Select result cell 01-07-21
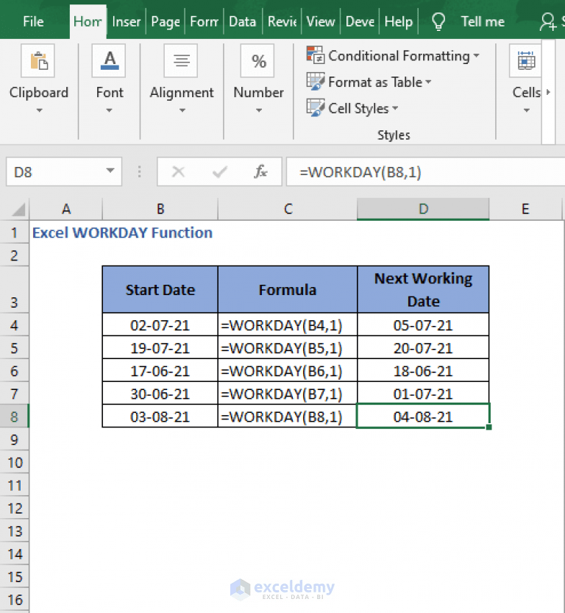The image size is (565, 613). pos(423,394)
